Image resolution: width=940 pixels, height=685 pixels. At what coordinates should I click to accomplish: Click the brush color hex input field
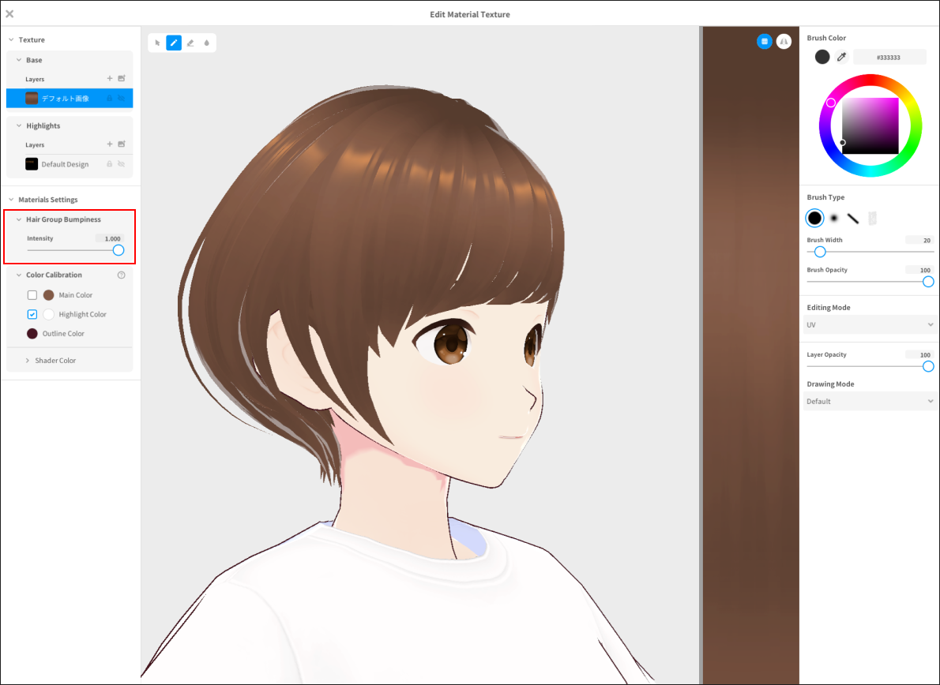(x=889, y=57)
